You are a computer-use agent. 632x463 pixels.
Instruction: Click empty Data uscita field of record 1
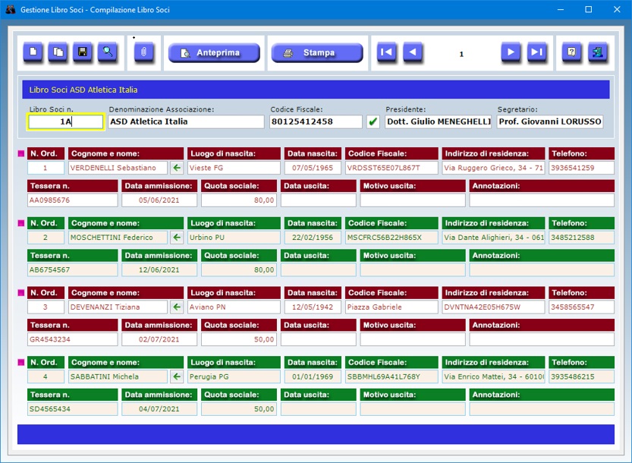pos(319,200)
